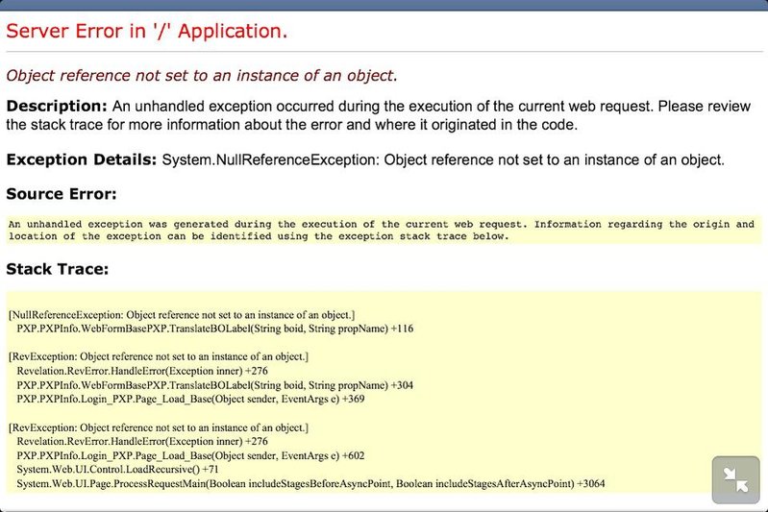The width and height of the screenshot is (768, 512).
Task: Click the ProcessRequestMain line ending '+3064'
Action: coord(310,483)
